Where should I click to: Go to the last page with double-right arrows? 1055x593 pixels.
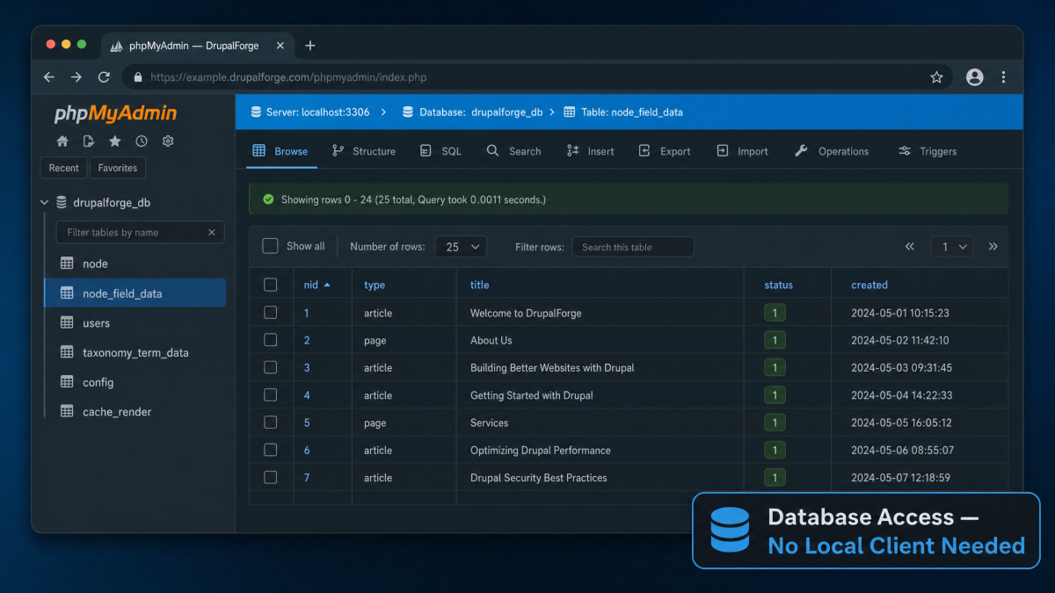(993, 247)
